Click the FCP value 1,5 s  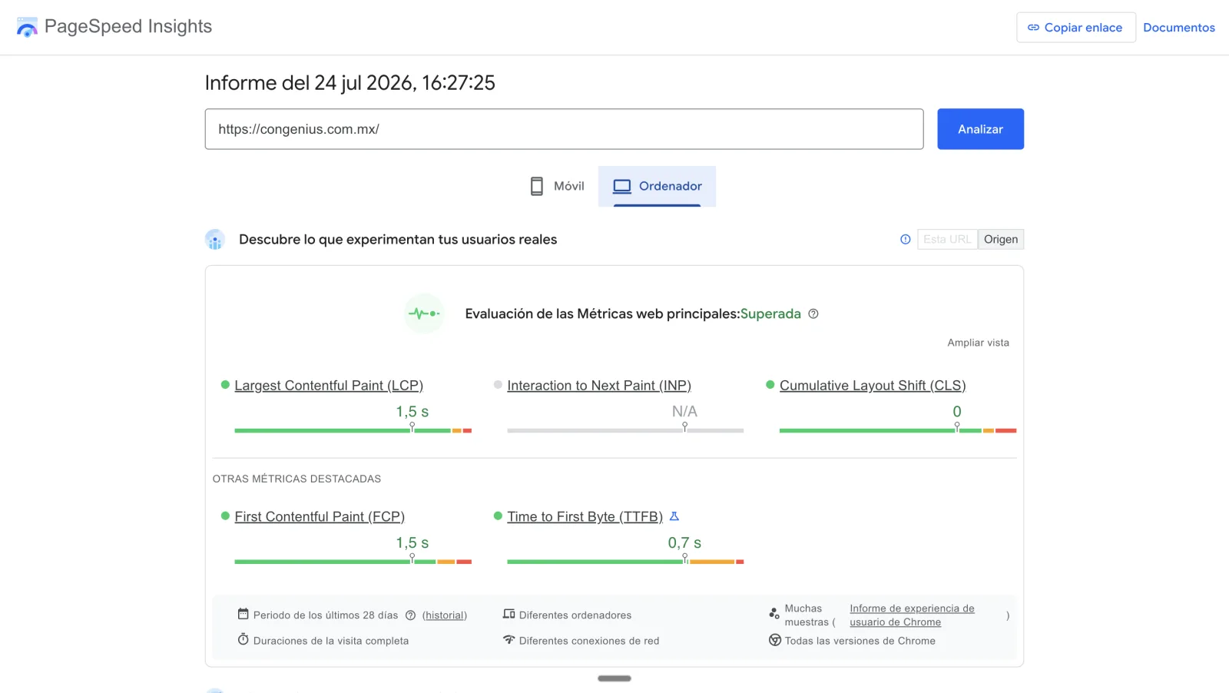click(412, 543)
